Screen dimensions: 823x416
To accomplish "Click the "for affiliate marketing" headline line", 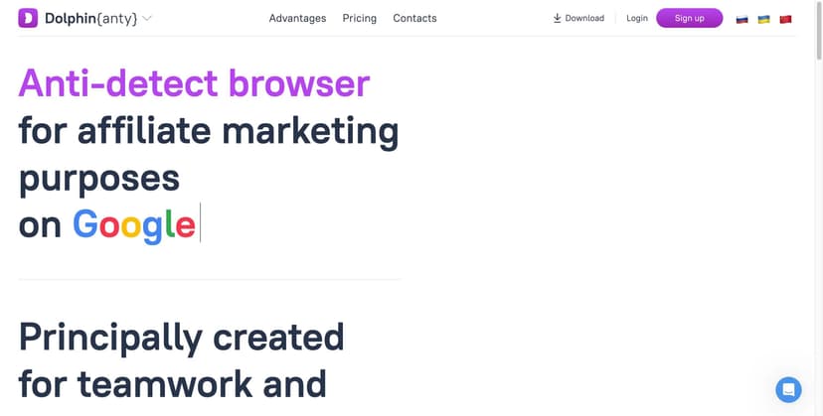I will pos(209,131).
